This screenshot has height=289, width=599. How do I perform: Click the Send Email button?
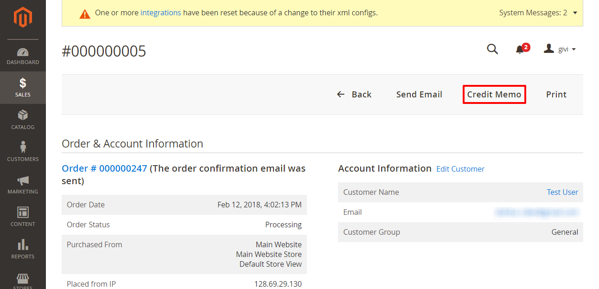coord(419,94)
